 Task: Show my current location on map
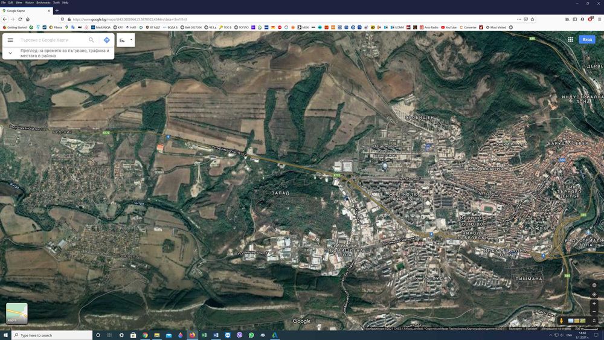tap(594, 294)
